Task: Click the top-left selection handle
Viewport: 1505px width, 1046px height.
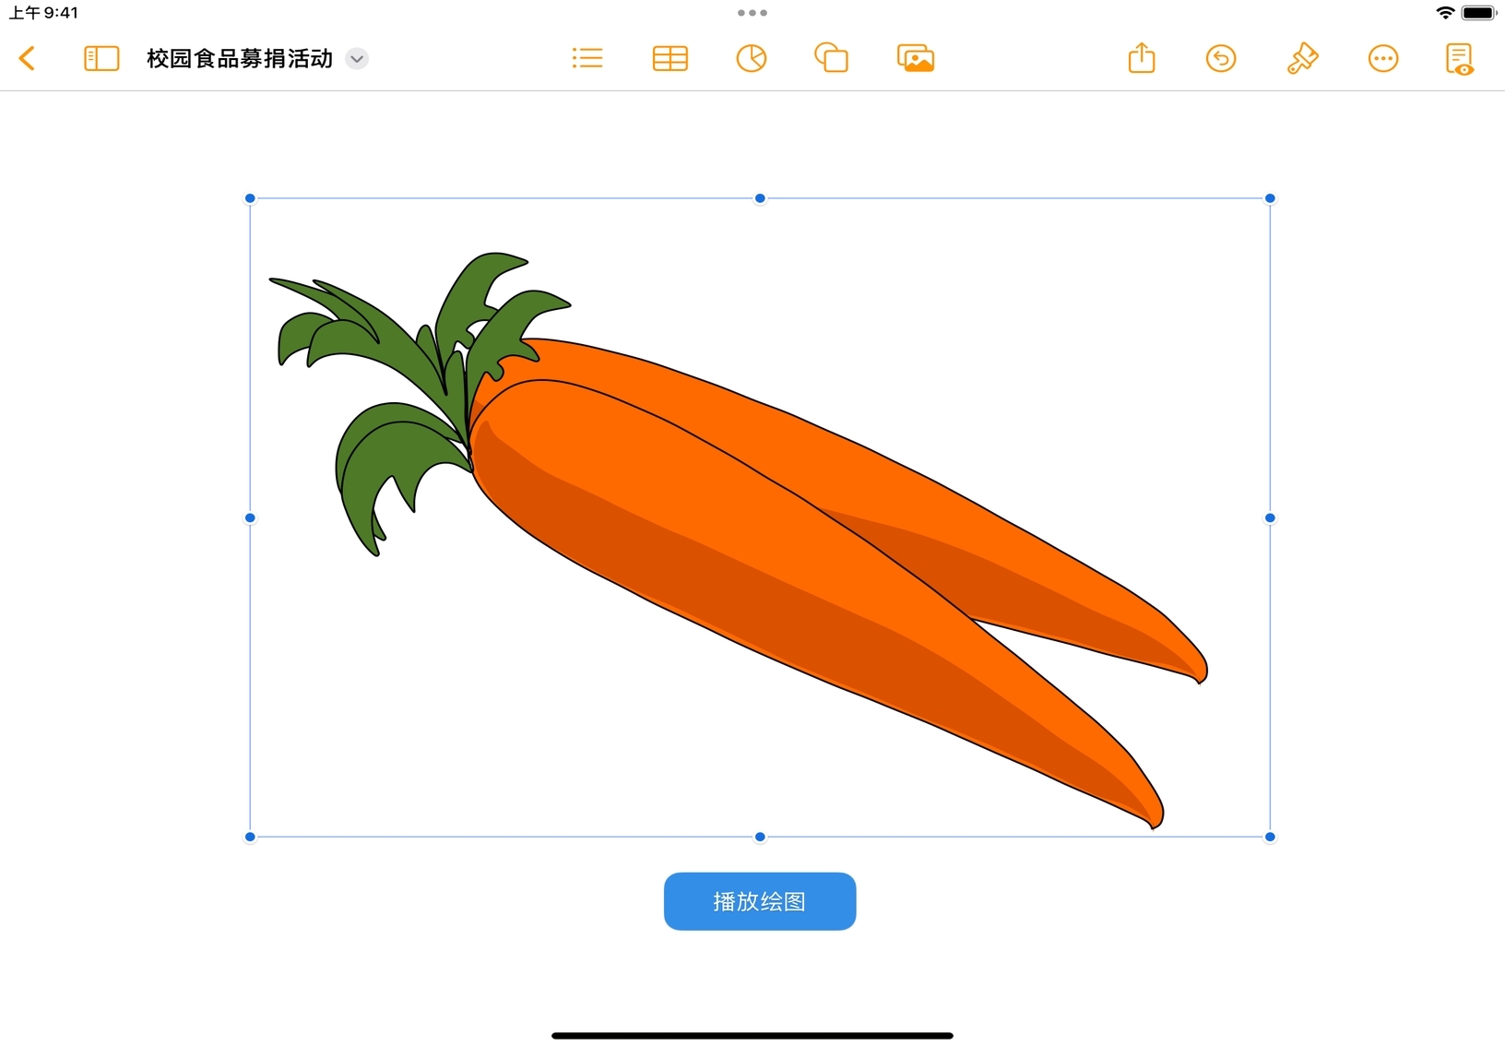Action: pos(250,198)
